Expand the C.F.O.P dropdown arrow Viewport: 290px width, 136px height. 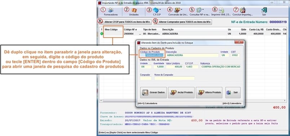coord(160,9)
